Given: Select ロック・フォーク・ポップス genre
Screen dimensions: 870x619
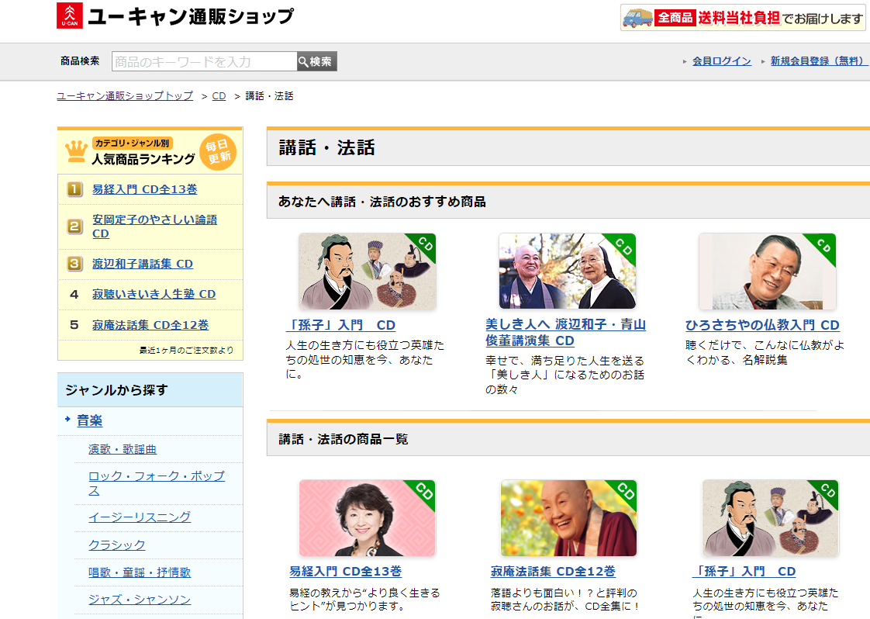Looking at the screenshot, I should (157, 483).
